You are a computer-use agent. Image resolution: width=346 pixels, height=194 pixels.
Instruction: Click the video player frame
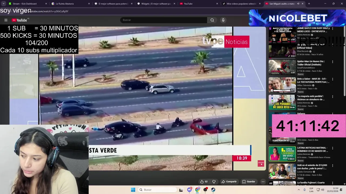pos(138,98)
